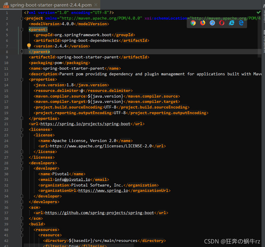The image size is (265, 247).
Task: Click closing properties fold marker on line 20
Action: pos(22,118)
